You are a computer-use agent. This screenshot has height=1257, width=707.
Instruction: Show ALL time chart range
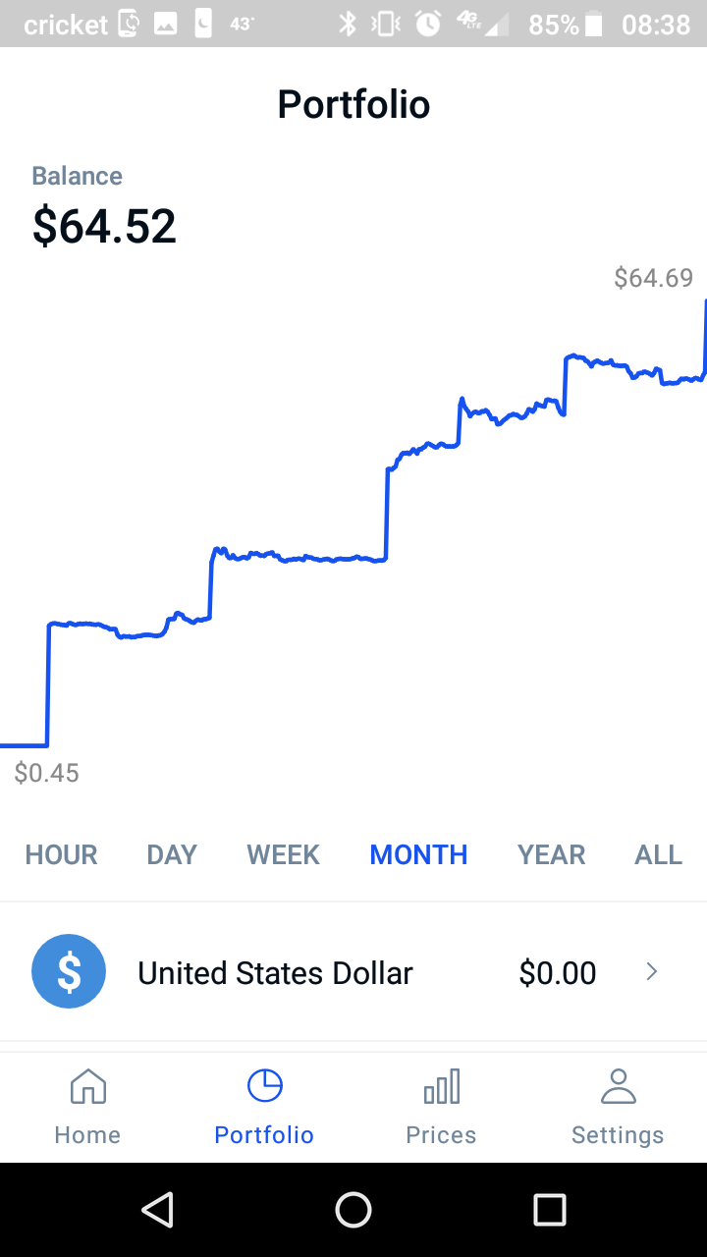tap(658, 854)
